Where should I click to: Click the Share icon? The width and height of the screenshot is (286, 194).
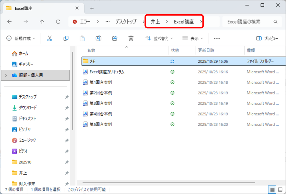pos(115,38)
